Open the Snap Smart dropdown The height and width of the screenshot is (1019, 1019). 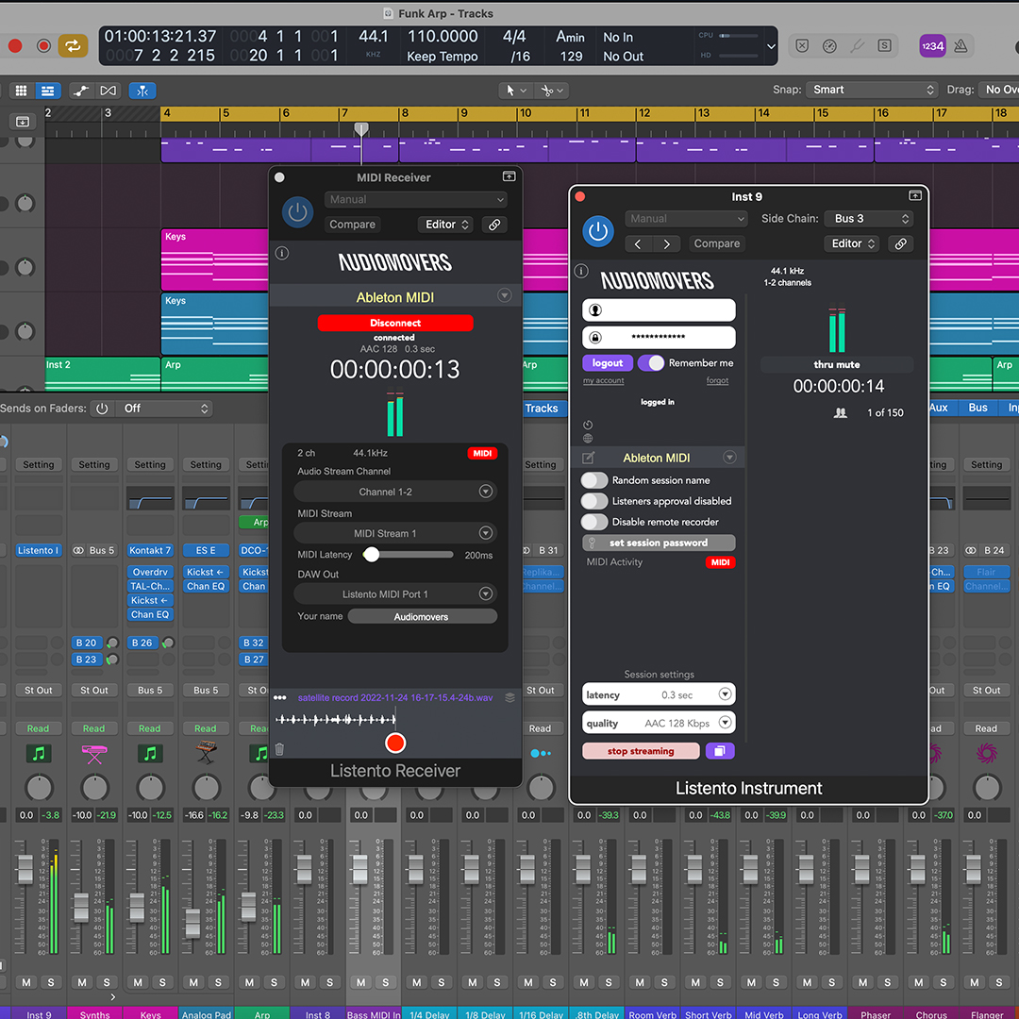874,90
